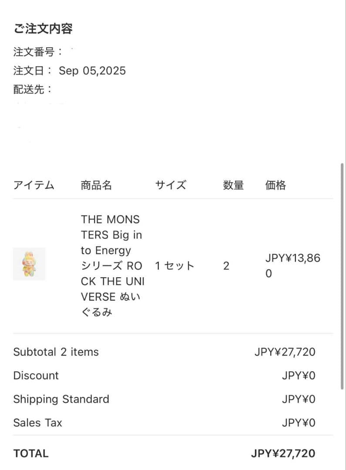The image size is (346, 470).
Task: Click the サイズ column header
Action: tap(171, 185)
